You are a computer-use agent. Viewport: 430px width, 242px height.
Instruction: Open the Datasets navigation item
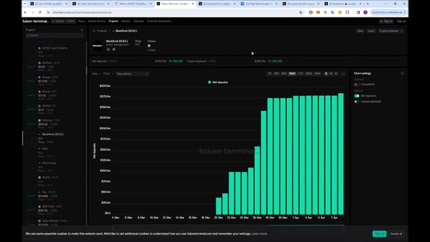click(x=138, y=21)
